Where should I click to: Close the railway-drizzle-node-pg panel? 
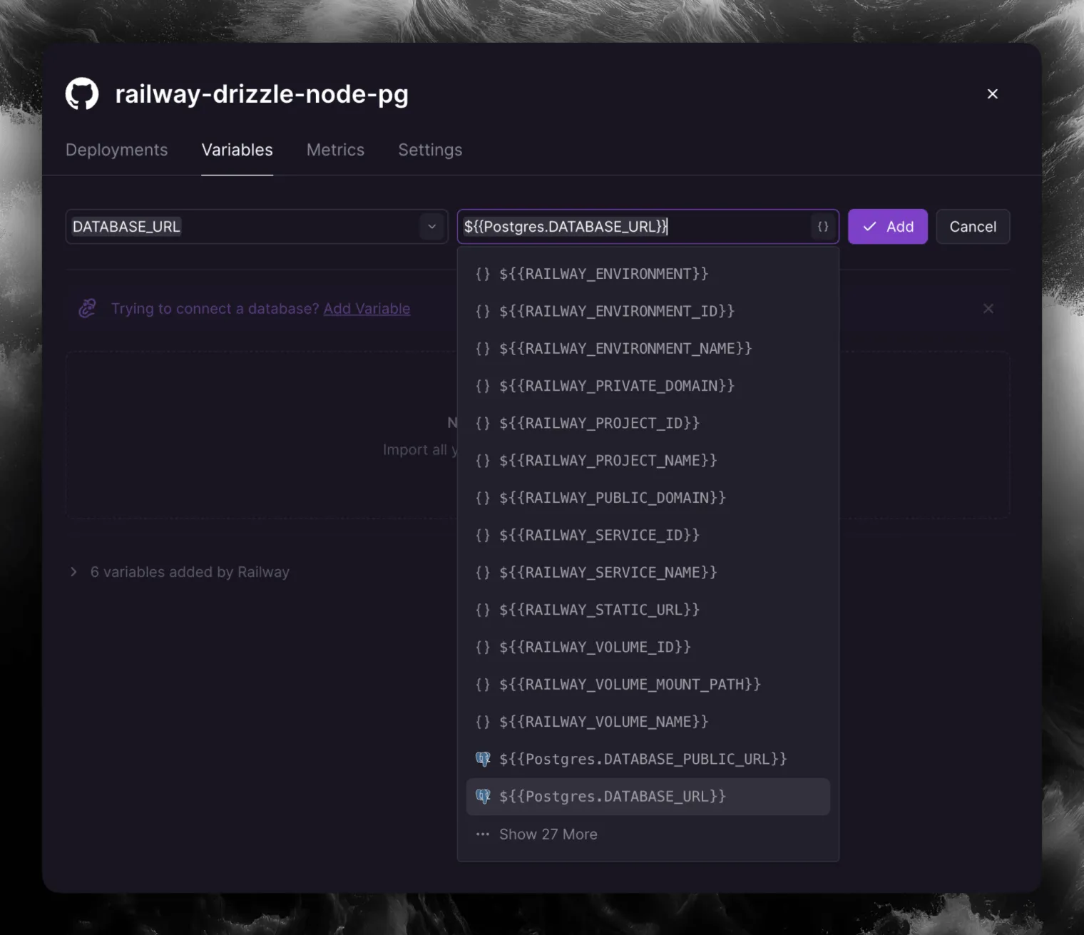[992, 94]
